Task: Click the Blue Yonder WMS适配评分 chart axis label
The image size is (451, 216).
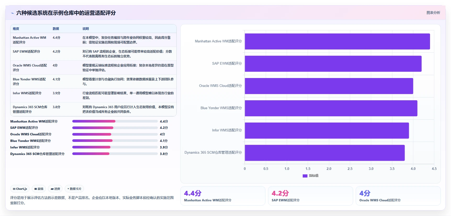Action: (221, 108)
